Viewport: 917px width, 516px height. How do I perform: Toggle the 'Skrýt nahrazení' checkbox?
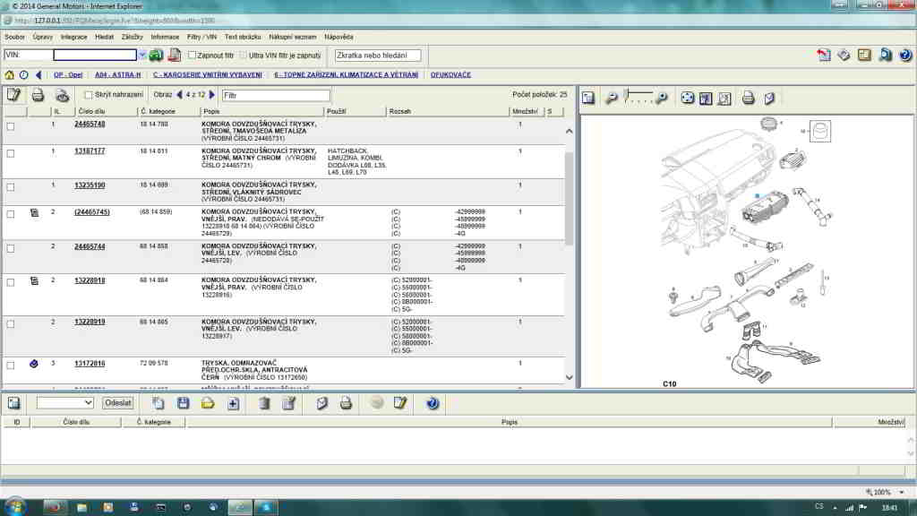pos(88,95)
